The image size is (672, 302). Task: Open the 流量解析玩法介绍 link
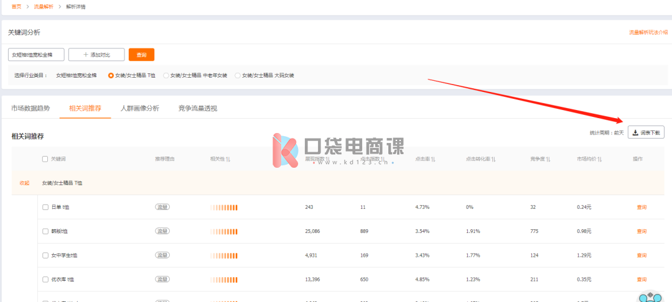coord(648,32)
